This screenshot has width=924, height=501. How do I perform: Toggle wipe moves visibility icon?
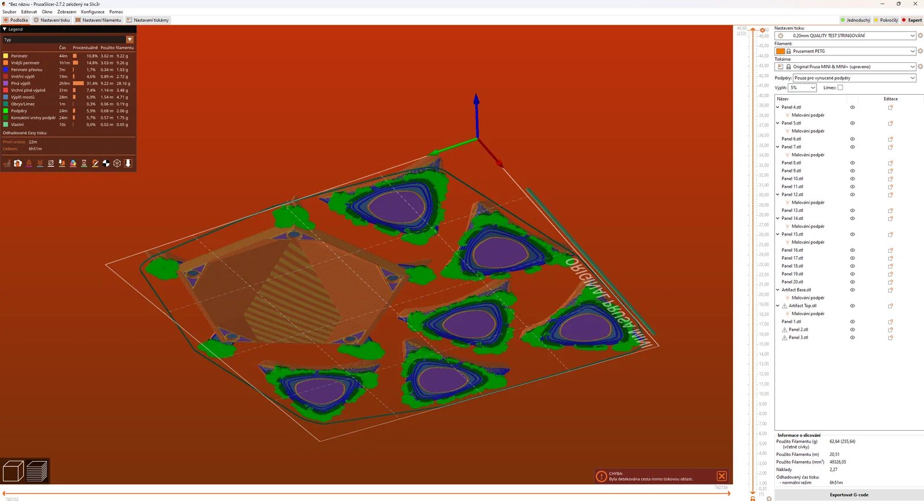click(18, 163)
